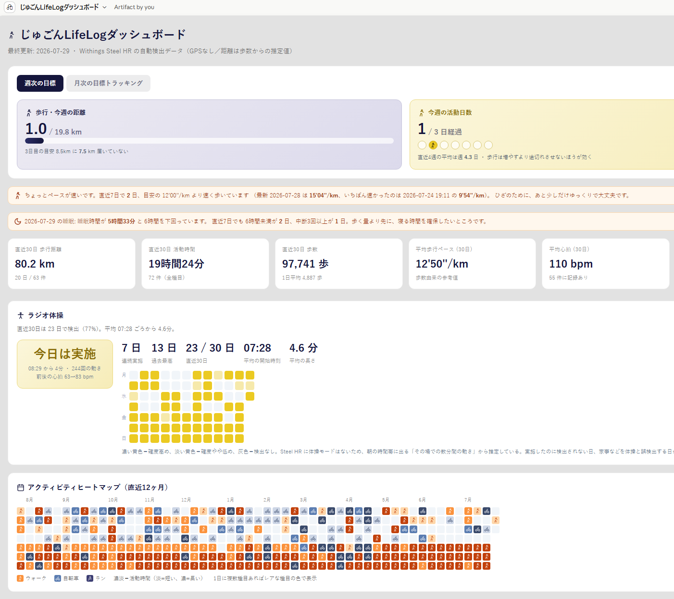
Task: Switch to 月次の目標トラッキング tab
Action: pos(108,83)
